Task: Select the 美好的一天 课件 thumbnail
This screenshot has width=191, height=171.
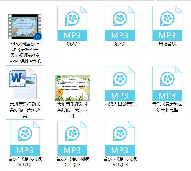Action: pyautogui.click(x=72, y=88)
